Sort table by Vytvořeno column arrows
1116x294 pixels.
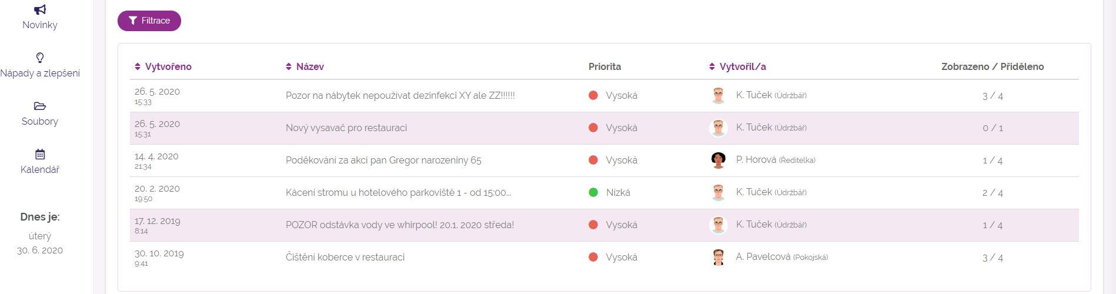click(x=138, y=66)
